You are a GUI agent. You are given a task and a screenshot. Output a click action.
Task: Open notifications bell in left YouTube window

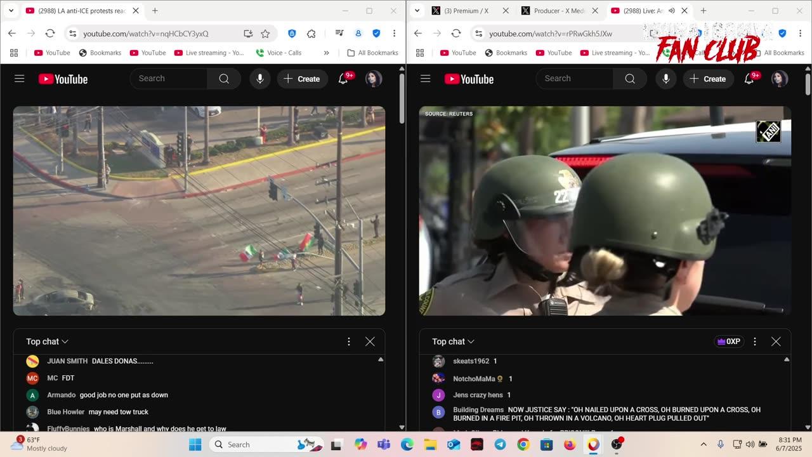tap(343, 79)
